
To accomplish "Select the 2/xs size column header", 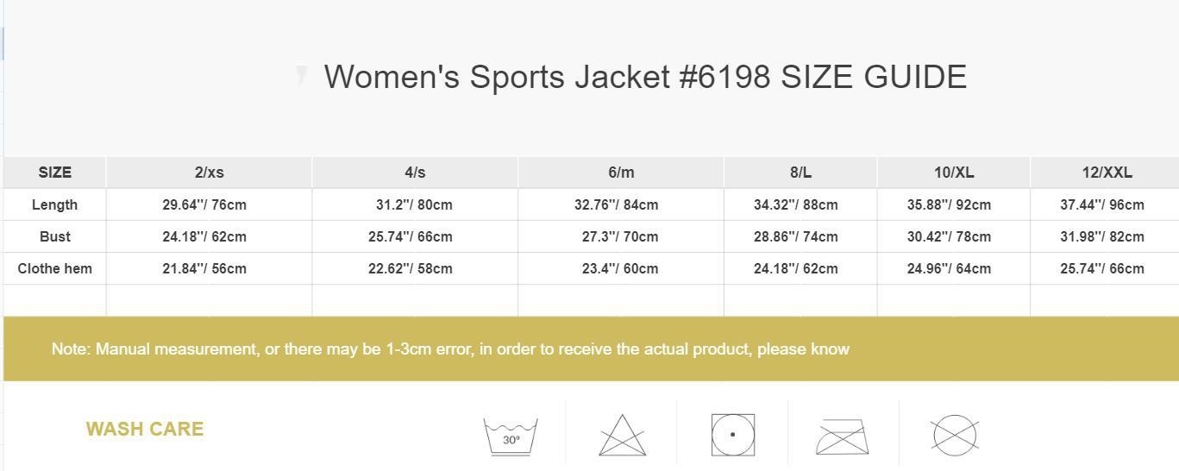I will (209, 173).
